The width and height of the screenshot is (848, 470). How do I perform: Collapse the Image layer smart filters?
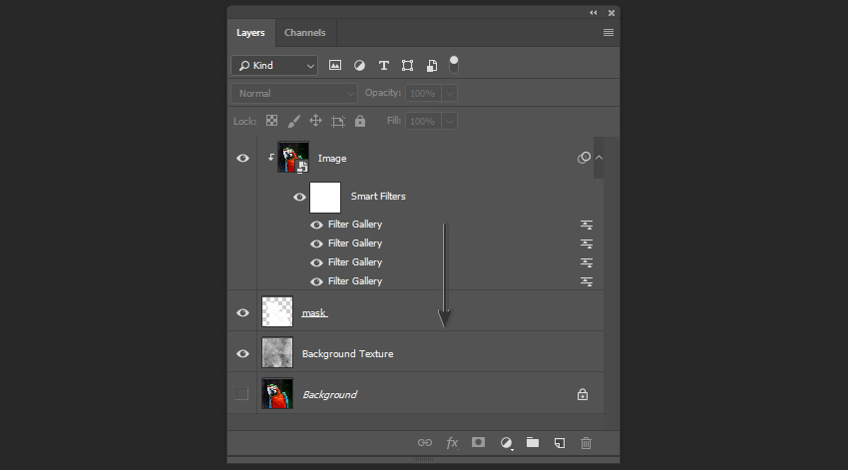599,158
